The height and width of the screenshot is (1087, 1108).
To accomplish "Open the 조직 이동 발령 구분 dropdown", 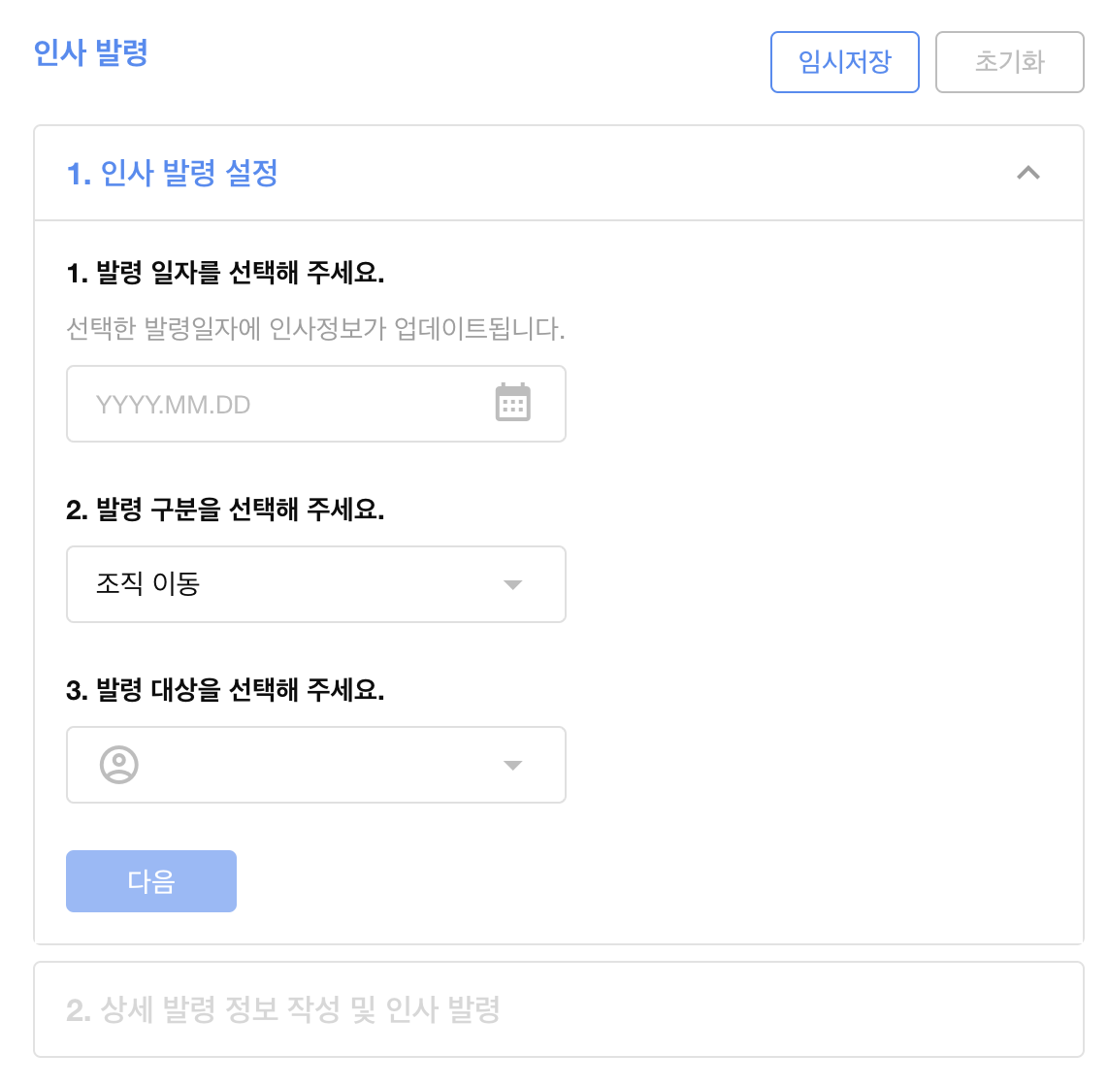I will [x=316, y=584].
